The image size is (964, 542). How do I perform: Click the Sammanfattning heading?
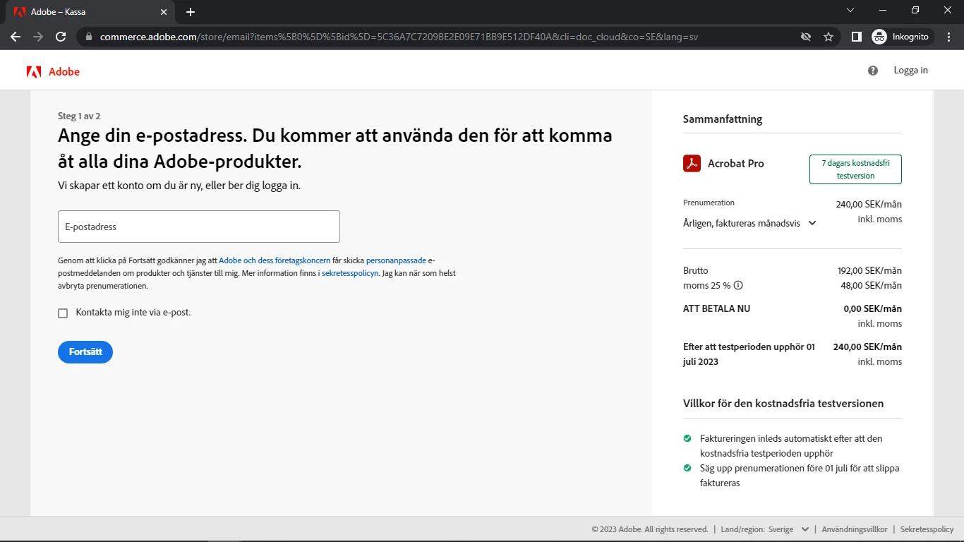point(723,119)
